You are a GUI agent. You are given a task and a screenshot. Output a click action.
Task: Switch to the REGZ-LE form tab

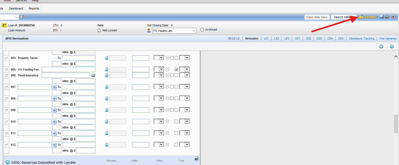(x=234, y=38)
